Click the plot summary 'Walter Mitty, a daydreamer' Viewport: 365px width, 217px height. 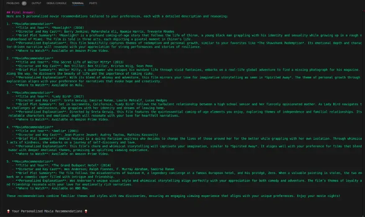[x=185, y=70]
